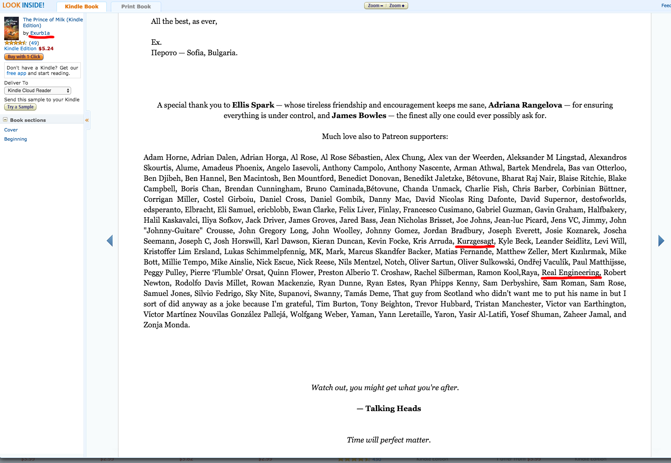This screenshot has width=671, height=463.
Task: Click the name Zonja Monda
Action: pyautogui.click(x=167, y=325)
